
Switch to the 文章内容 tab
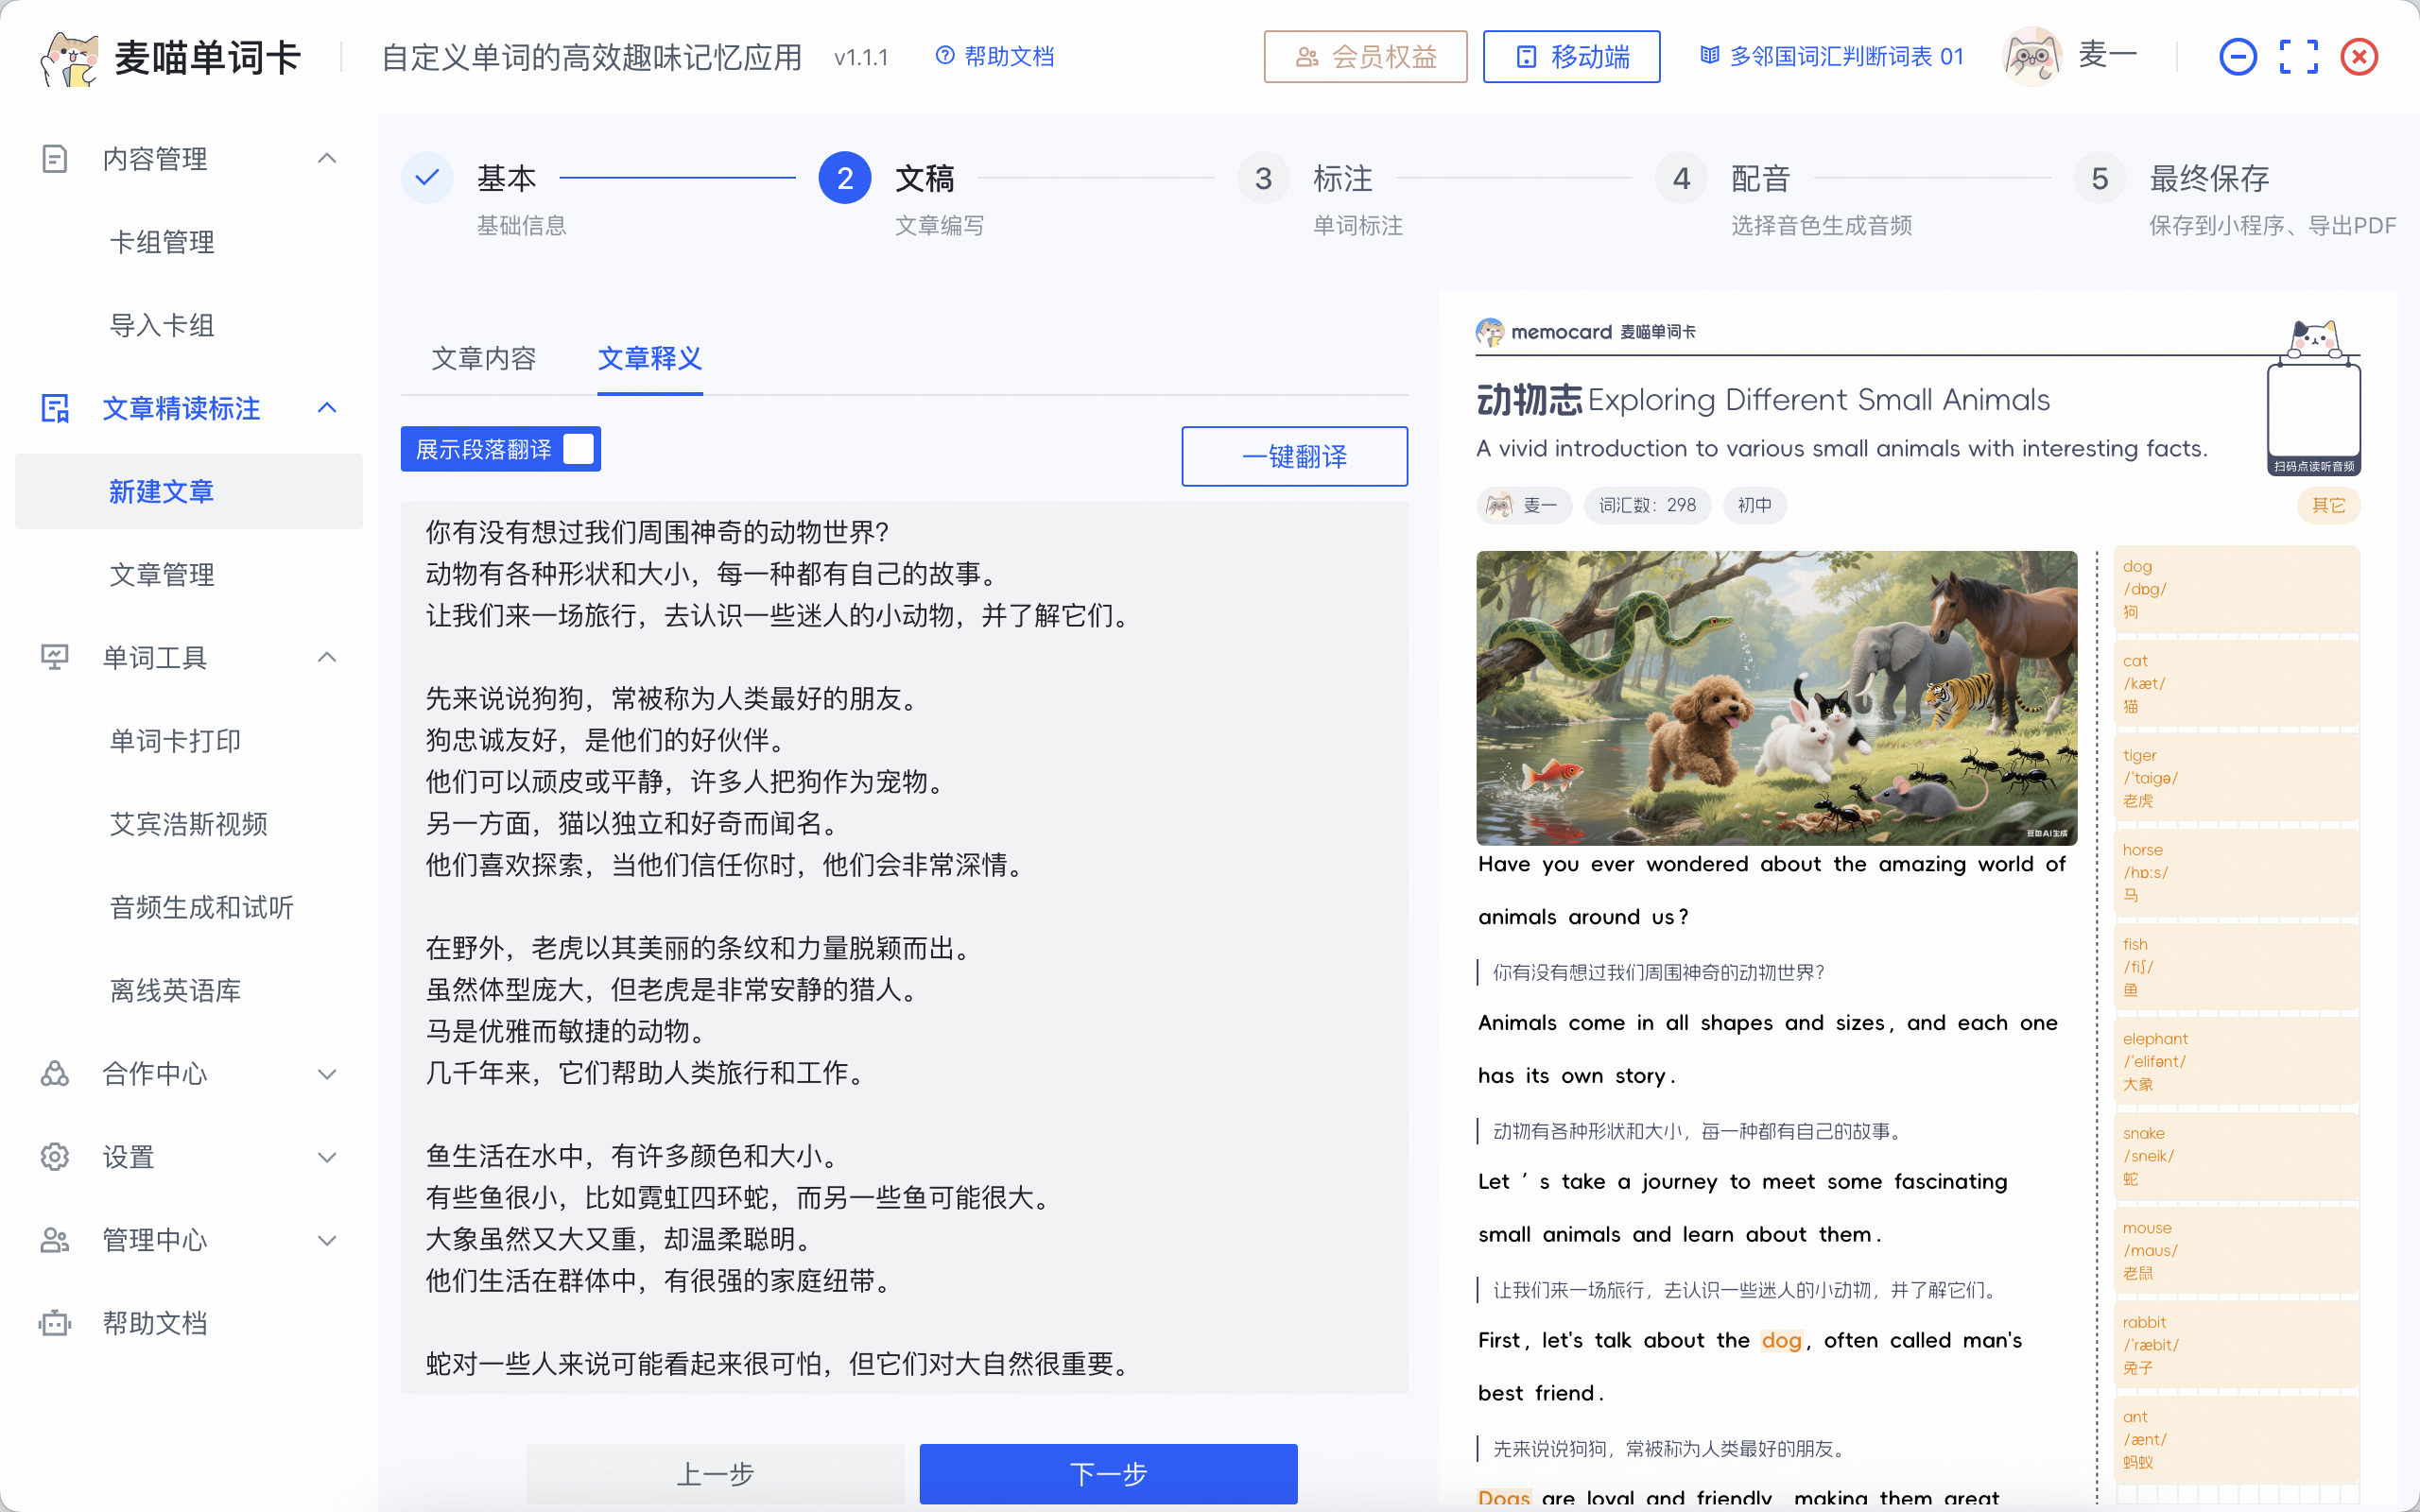[484, 358]
